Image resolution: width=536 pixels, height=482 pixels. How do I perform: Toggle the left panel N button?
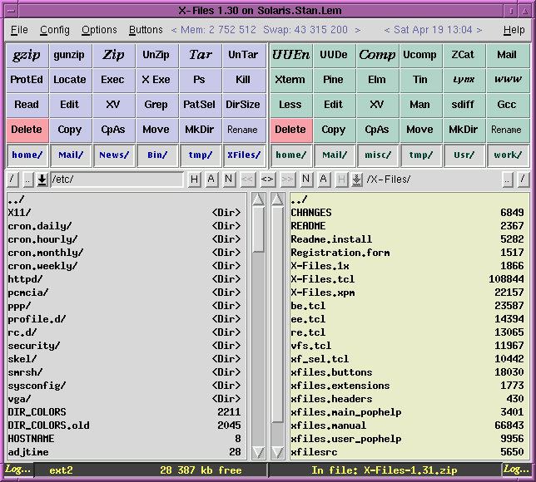[x=229, y=179]
